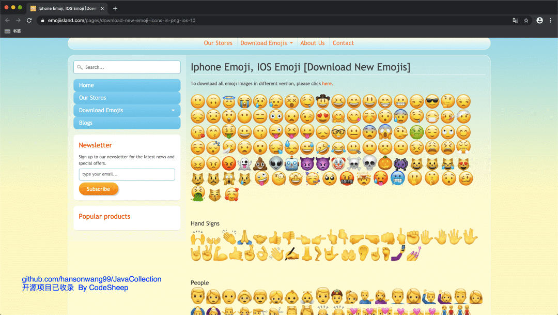Click the thumbs up hand sign
The width and height of the screenshot is (558, 315).
[x=275, y=238]
